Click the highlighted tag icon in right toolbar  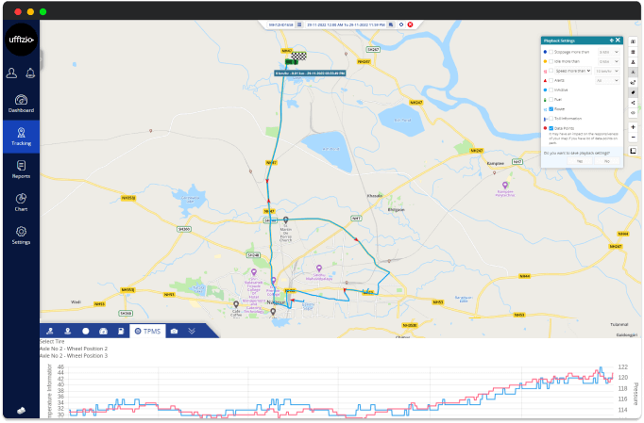[x=633, y=92]
